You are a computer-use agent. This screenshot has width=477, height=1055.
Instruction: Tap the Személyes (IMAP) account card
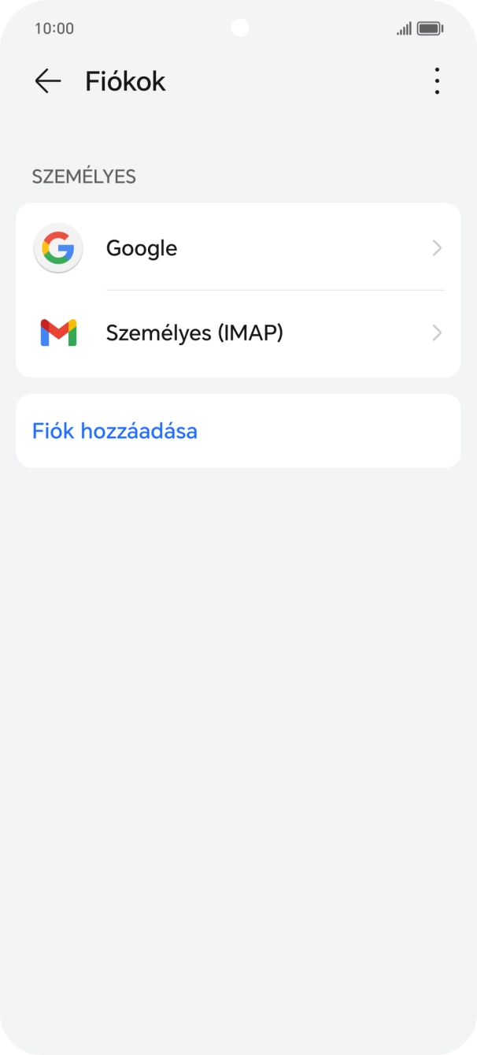coord(236,332)
